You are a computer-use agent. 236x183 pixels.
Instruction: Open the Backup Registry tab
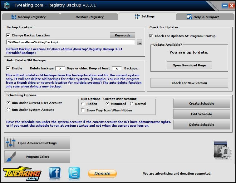(x=31, y=17)
